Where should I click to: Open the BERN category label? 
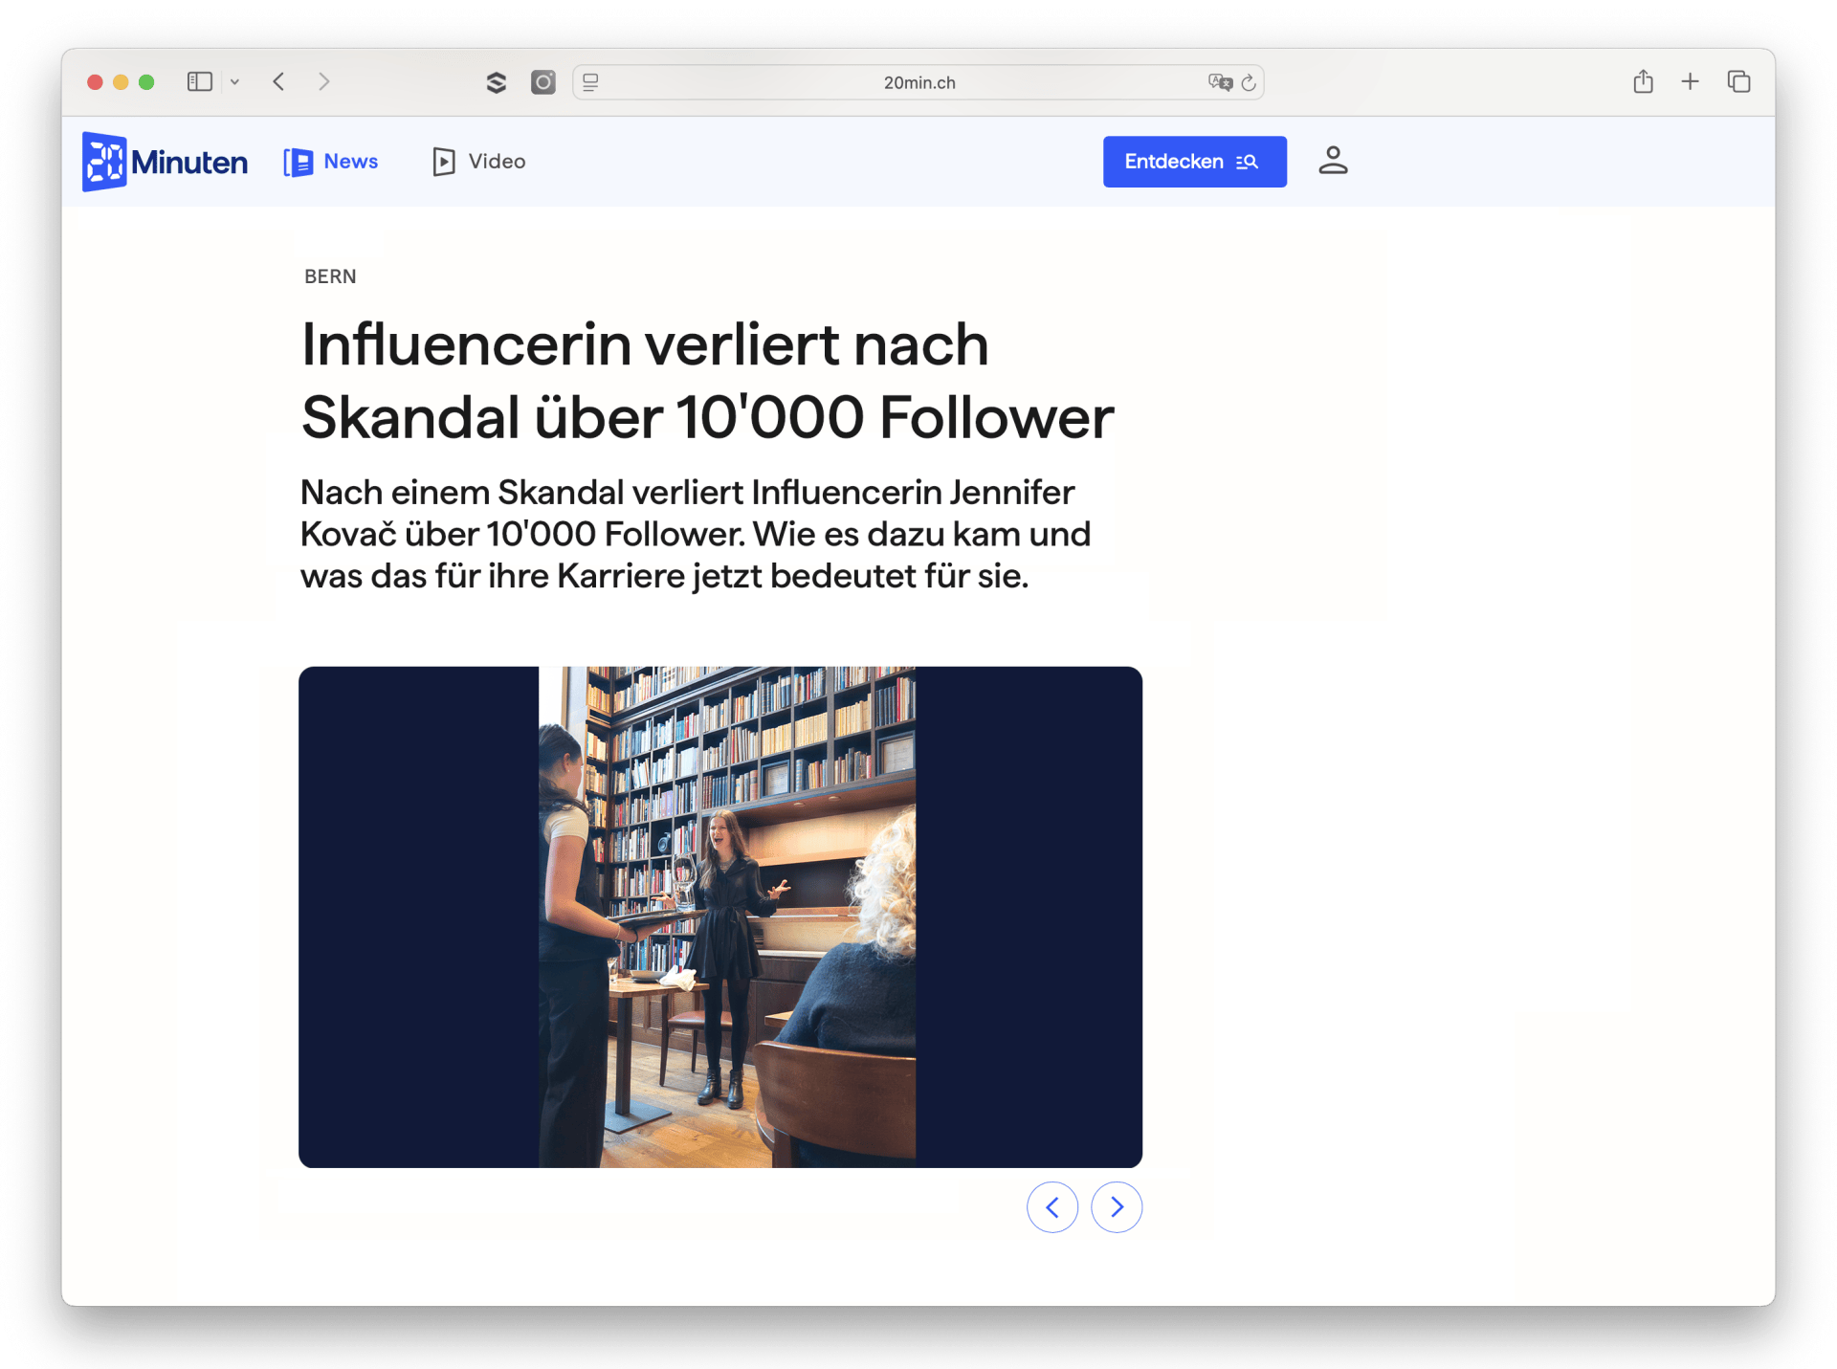click(329, 276)
